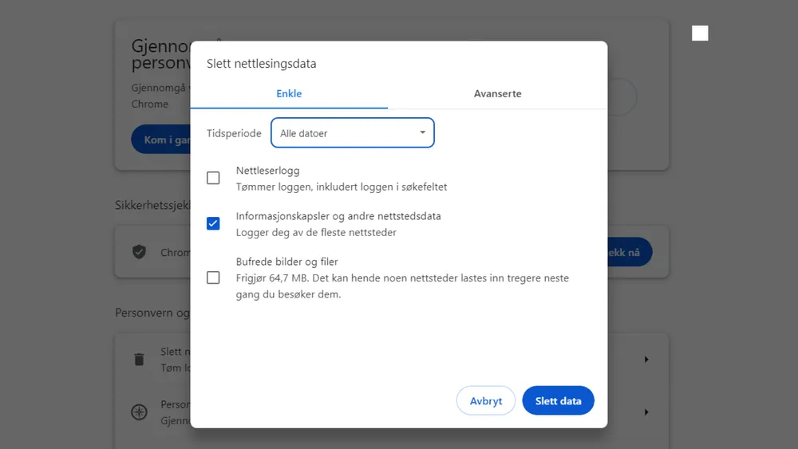The height and width of the screenshot is (449, 798).
Task: Uncheck Informasjonskapsler og andre nettstedsdata
Action: [213, 223]
